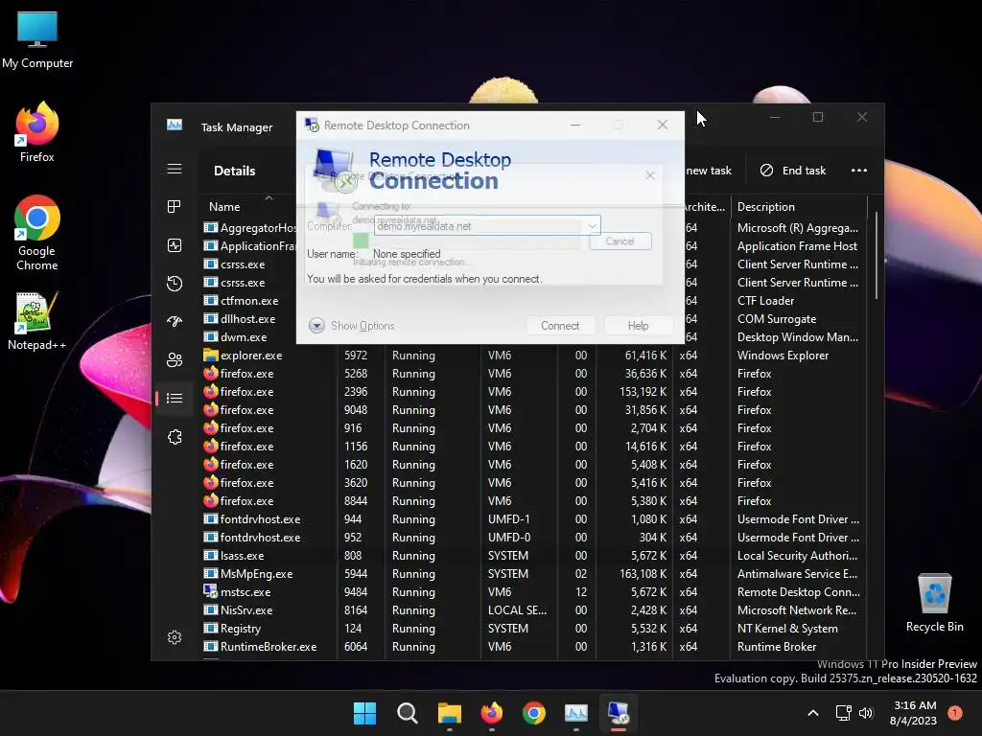This screenshot has height=736, width=982.
Task: Click the Windows Explorer description cell
Action: [x=783, y=355]
